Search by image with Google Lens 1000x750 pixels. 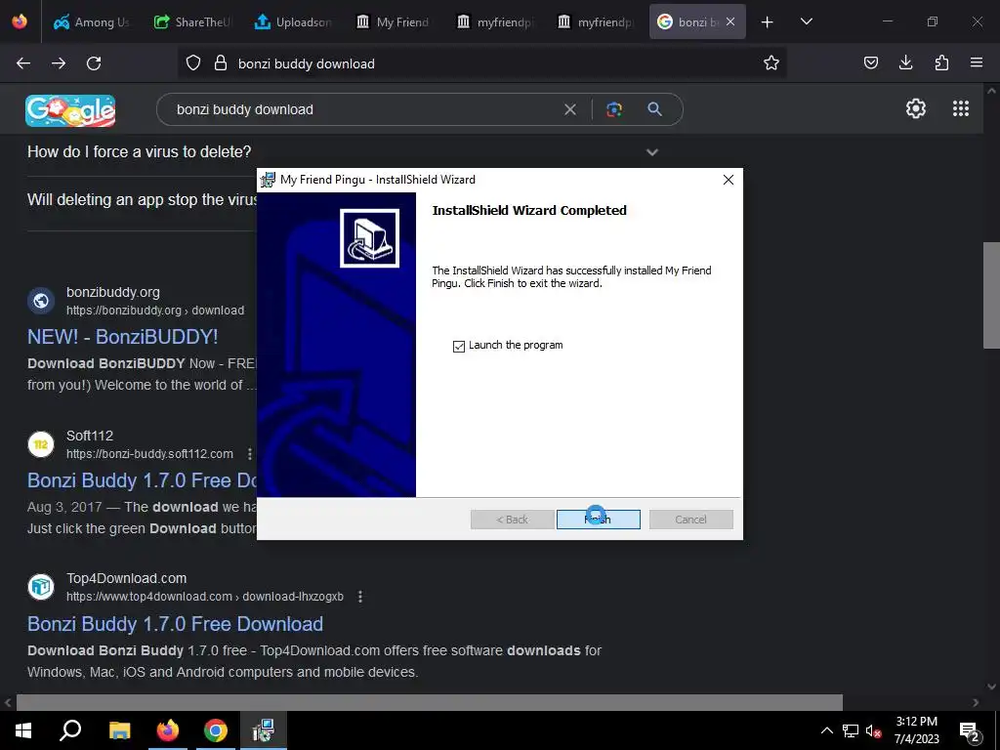point(614,109)
